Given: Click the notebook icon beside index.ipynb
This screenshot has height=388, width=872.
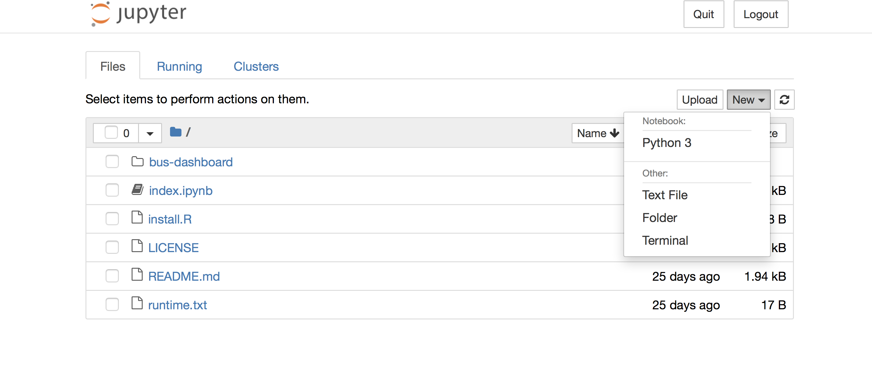Looking at the screenshot, I should 137,190.
